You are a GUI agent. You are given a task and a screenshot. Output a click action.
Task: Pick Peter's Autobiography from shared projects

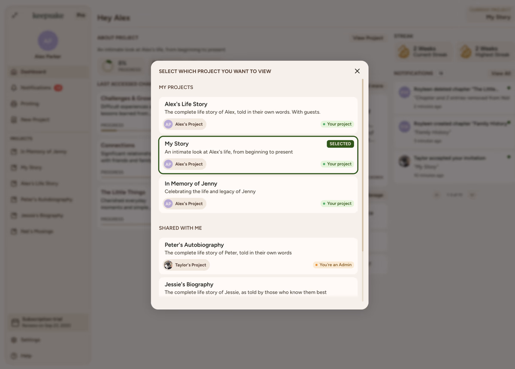(257, 249)
